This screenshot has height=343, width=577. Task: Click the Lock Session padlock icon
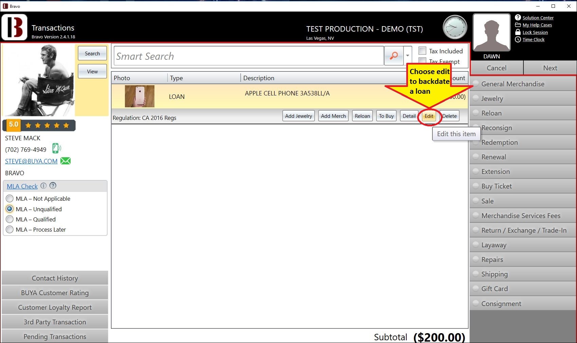(518, 32)
